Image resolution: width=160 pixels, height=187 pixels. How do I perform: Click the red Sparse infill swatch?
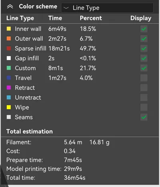click(x=9, y=49)
